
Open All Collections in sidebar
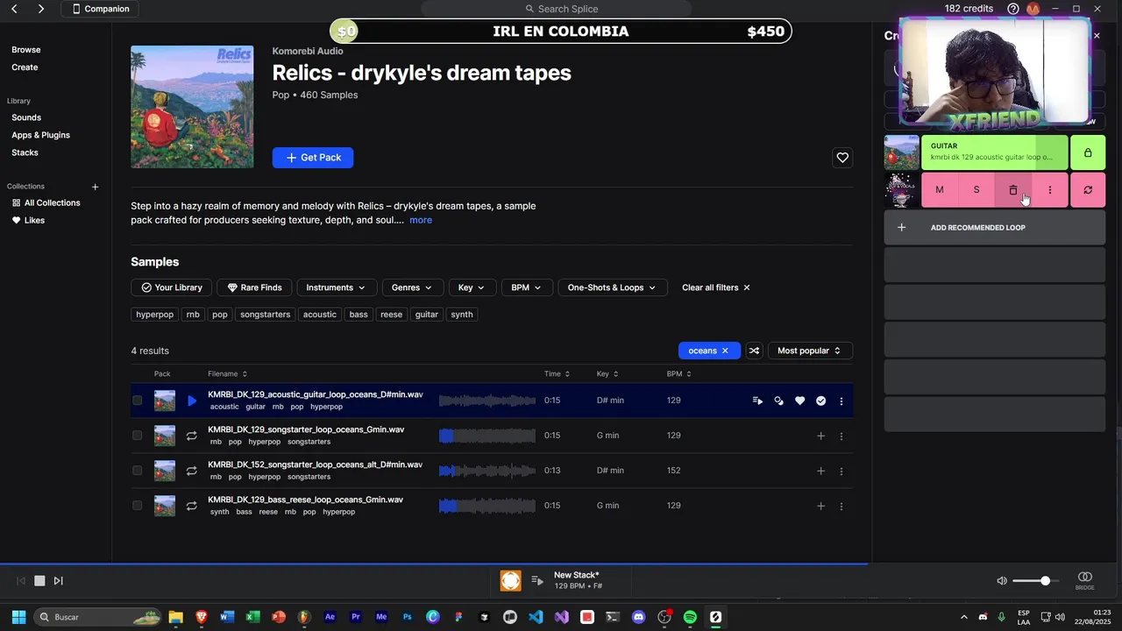point(46,203)
